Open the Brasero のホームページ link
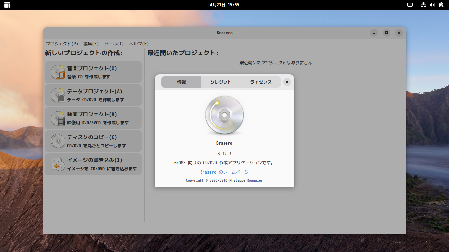 (225, 172)
